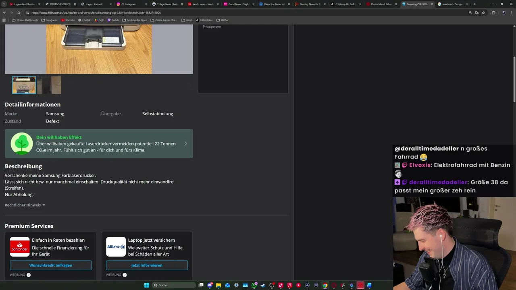This screenshot has width=516, height=290.
Task: Open the Solo bookmark
Action: pyautogui.click(x=99, y=20)
